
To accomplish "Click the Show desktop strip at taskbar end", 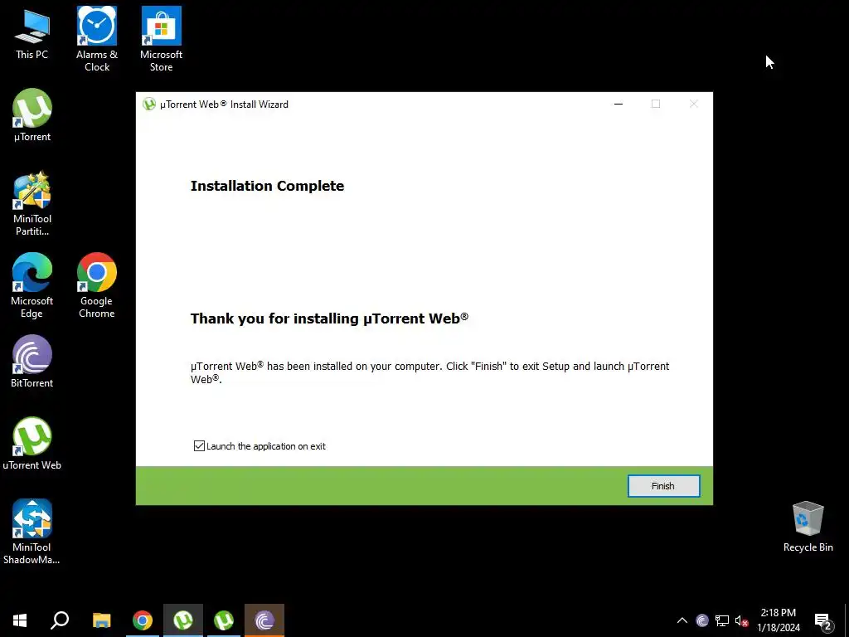I will [847, 620].
